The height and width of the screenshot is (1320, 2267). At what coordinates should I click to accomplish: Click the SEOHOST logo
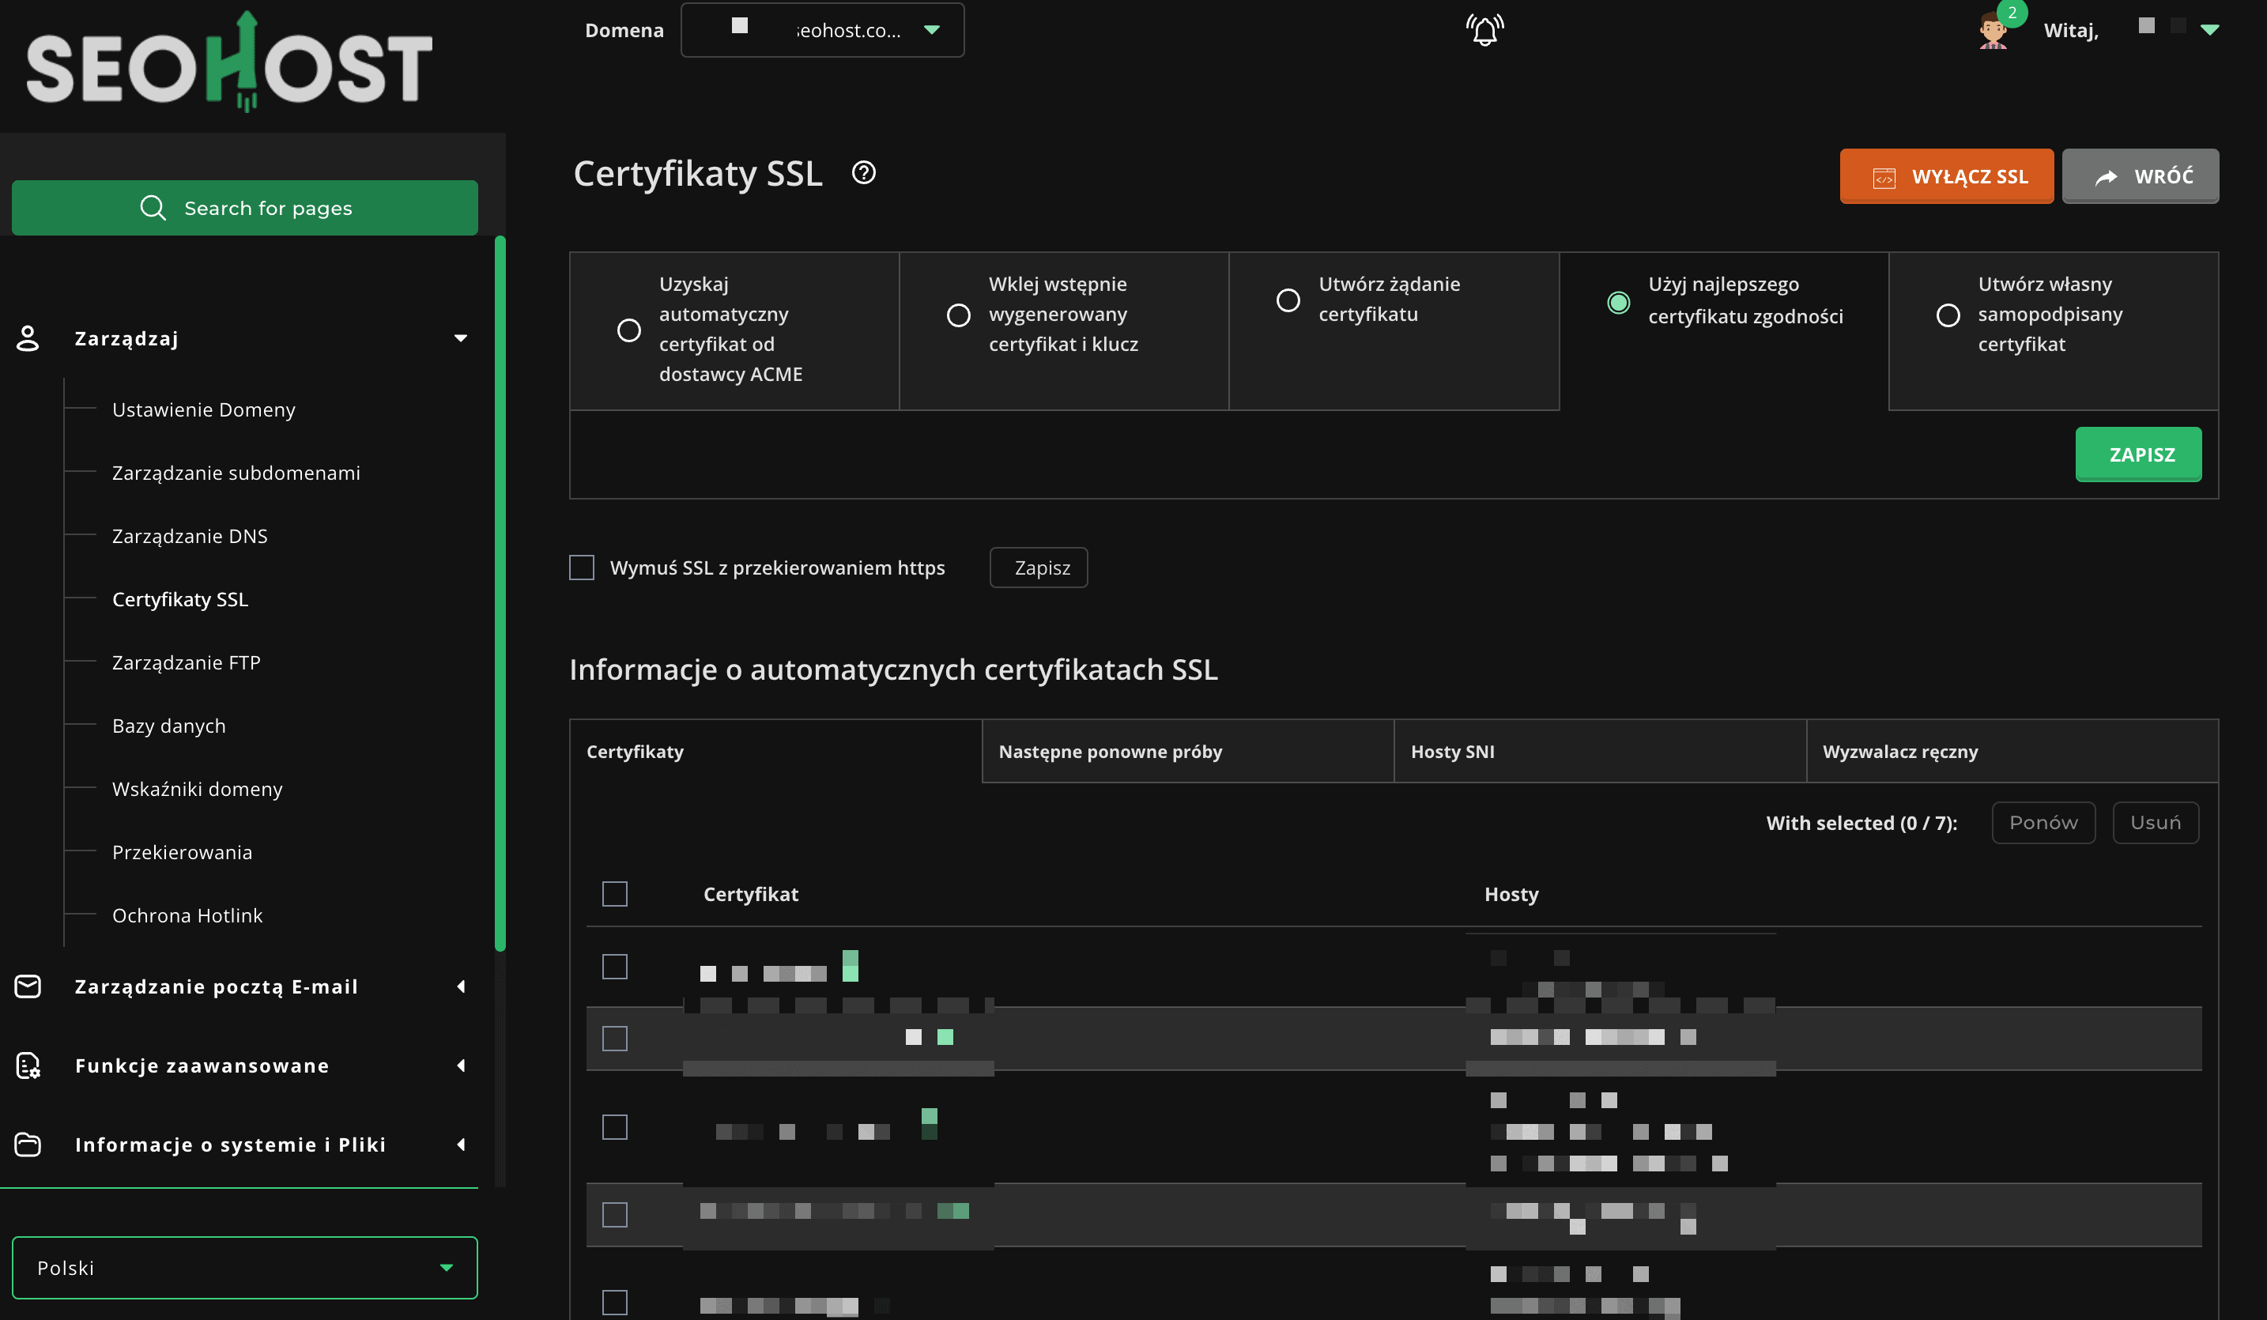pos(229,65)
